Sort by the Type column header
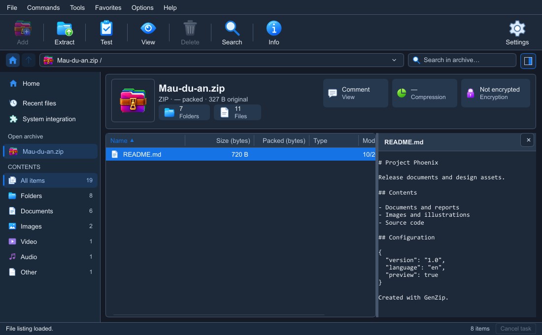 [x=334, y=141]
